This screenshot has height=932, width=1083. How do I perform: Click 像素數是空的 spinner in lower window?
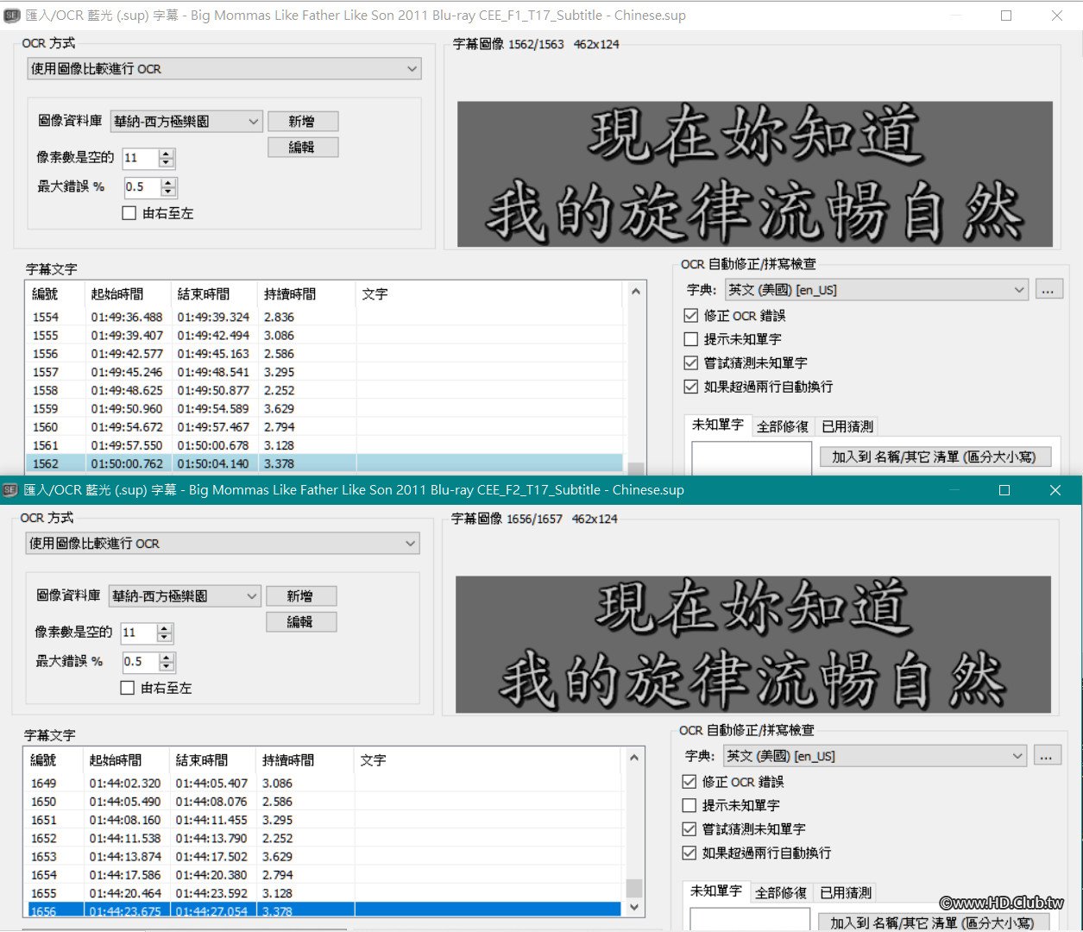147,633
